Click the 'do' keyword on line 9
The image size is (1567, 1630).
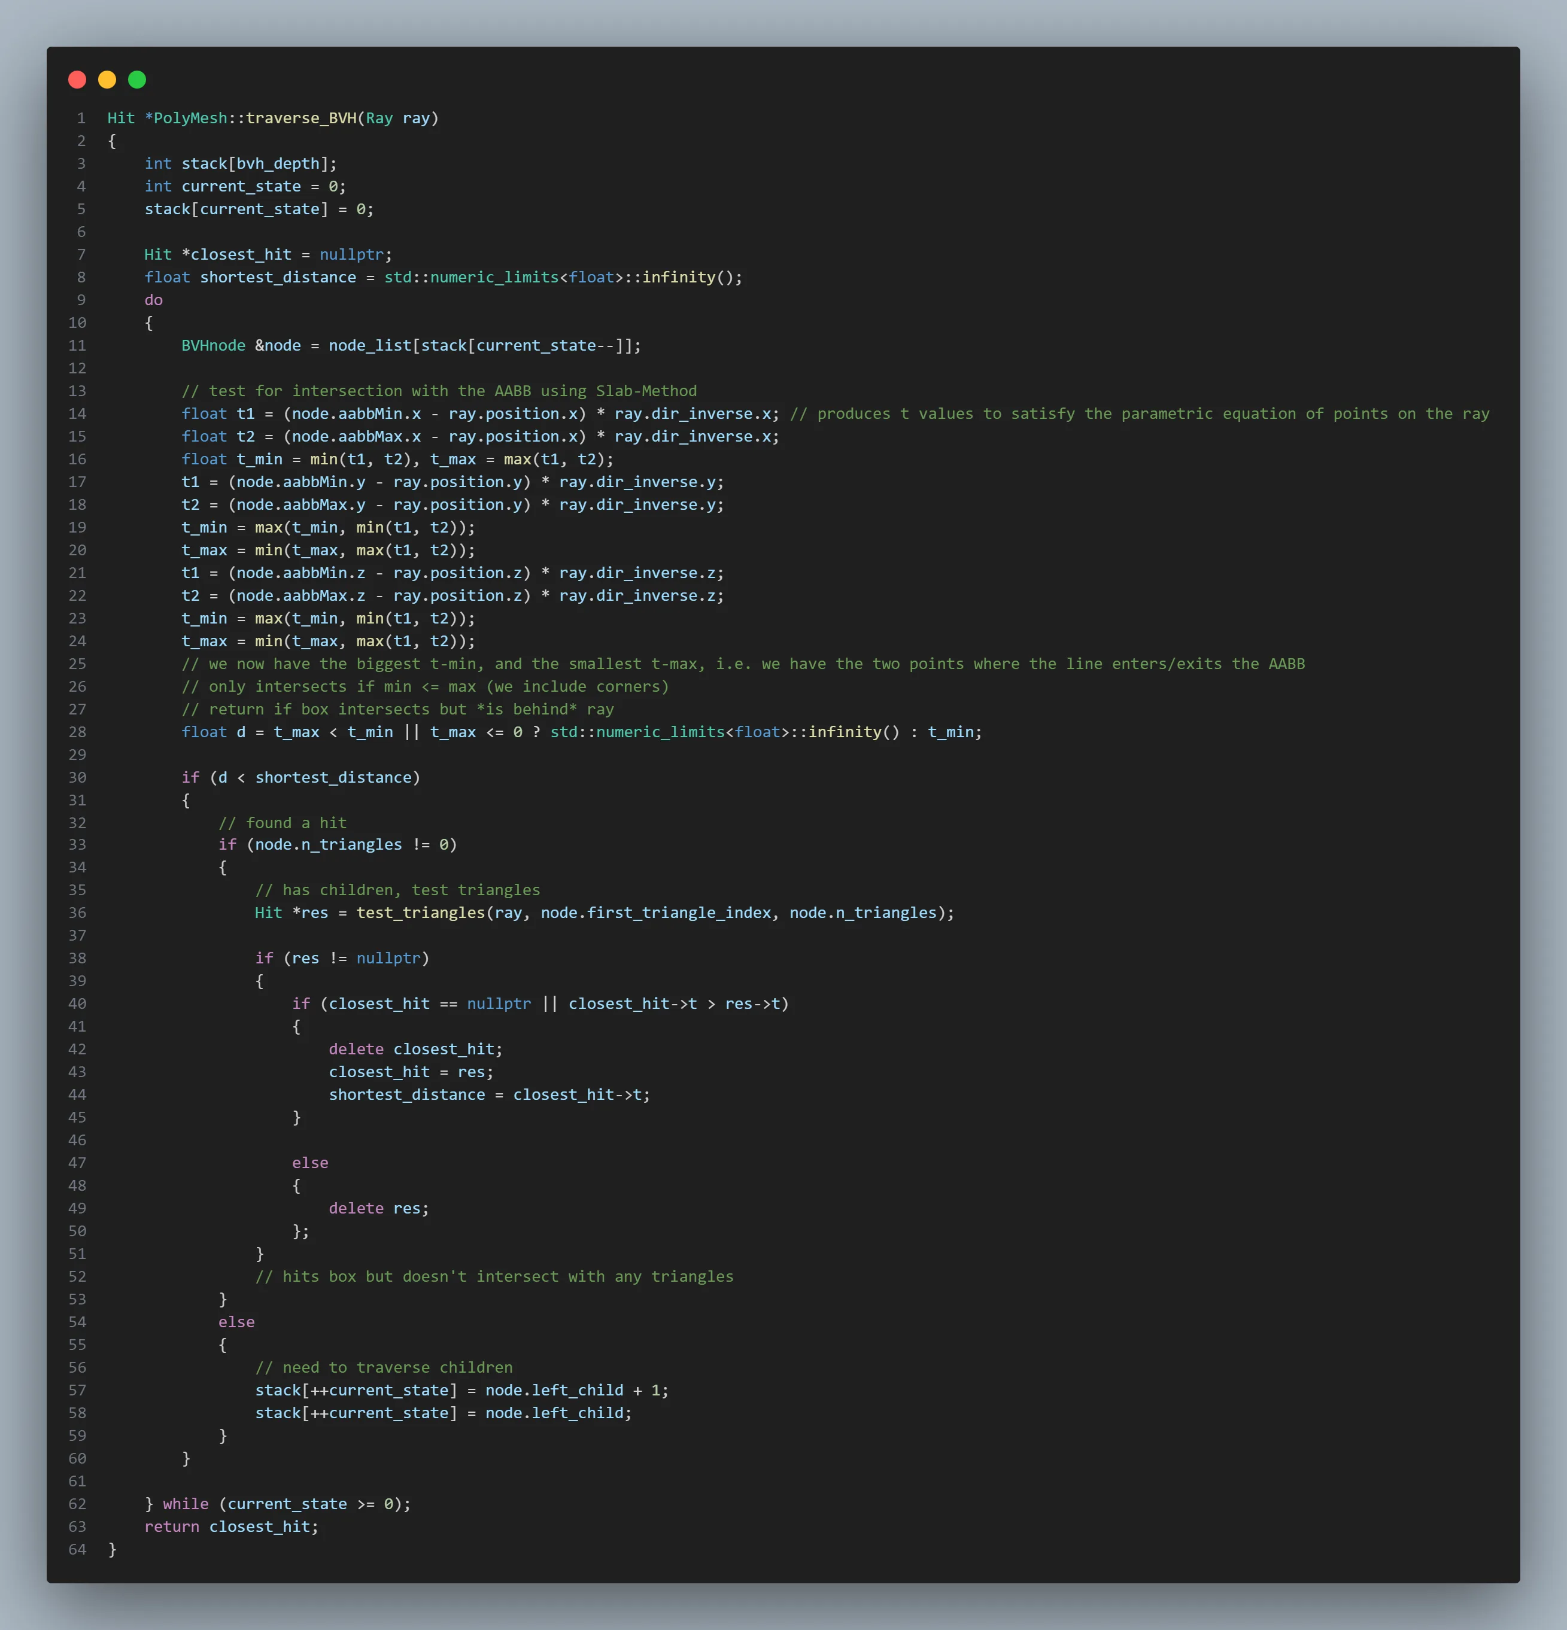click(x=154, y=300)
